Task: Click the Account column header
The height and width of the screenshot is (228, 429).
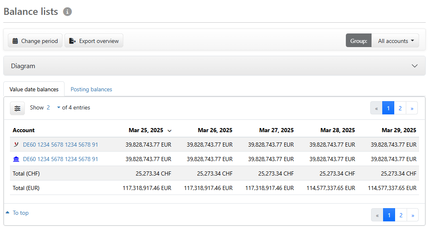Action: click(x=24, y=130)
